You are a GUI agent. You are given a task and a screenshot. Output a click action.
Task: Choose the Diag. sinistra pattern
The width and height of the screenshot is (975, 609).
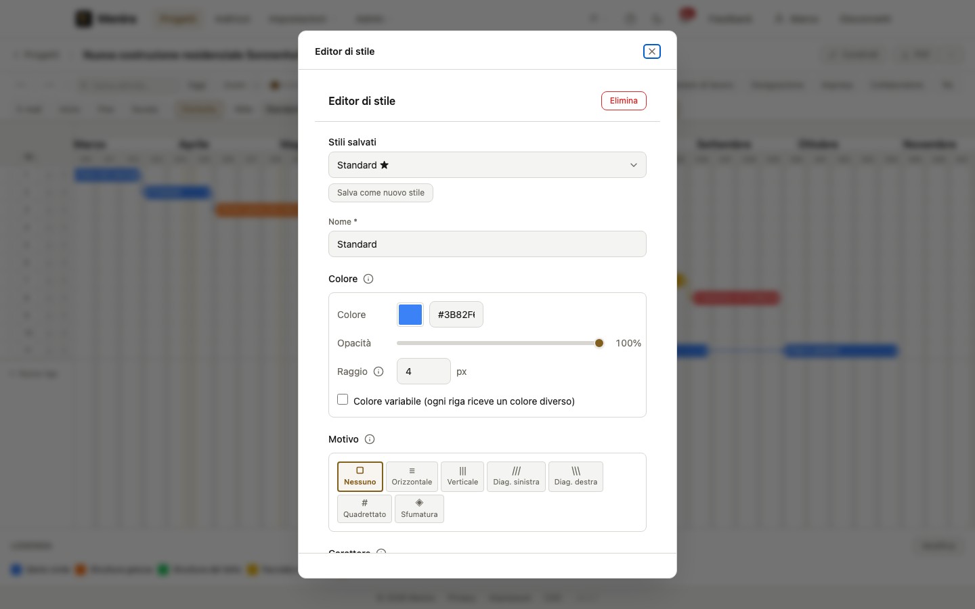tap(516, 476)
